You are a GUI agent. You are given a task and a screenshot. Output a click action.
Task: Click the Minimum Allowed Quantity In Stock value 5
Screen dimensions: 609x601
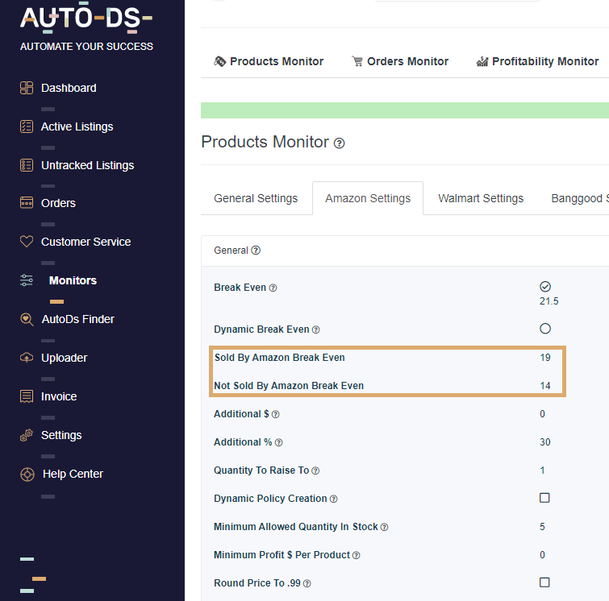542,527
